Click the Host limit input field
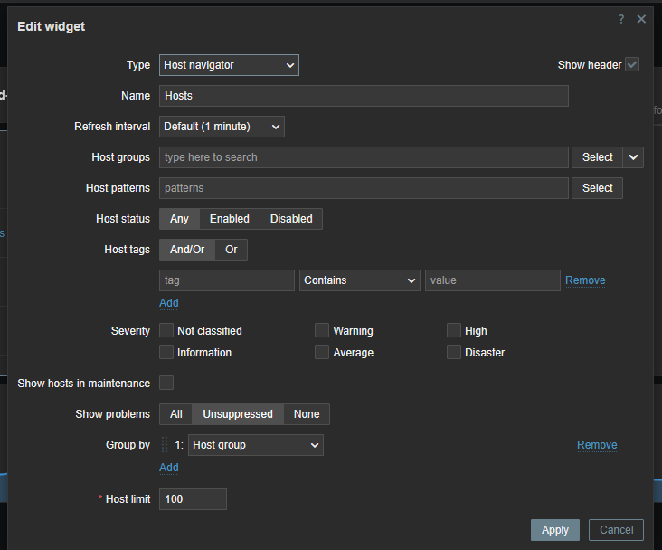This screenshot has height=550, width=662. pos(193,499)
